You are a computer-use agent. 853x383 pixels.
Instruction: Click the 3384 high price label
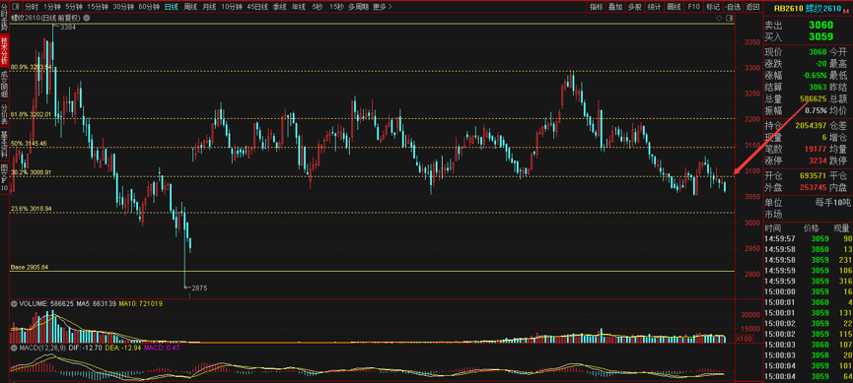pos(67,28)
